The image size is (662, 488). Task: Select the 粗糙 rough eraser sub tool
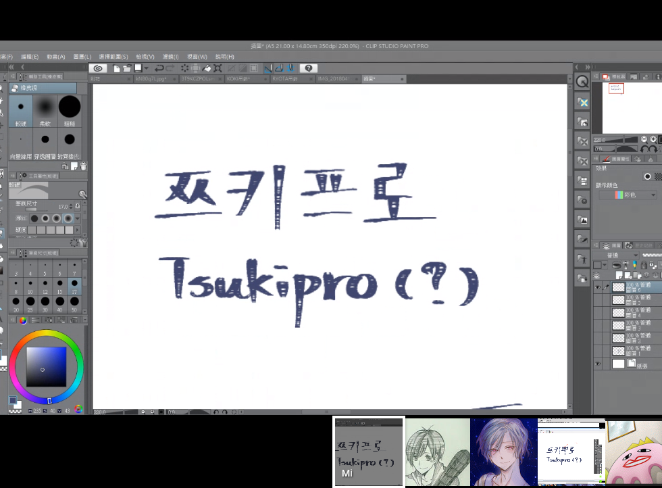point(69,111)
